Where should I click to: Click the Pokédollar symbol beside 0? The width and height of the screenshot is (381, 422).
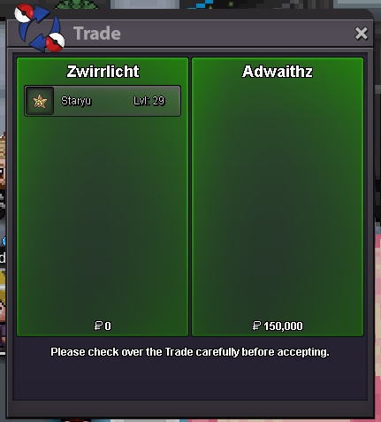[98, 326]
